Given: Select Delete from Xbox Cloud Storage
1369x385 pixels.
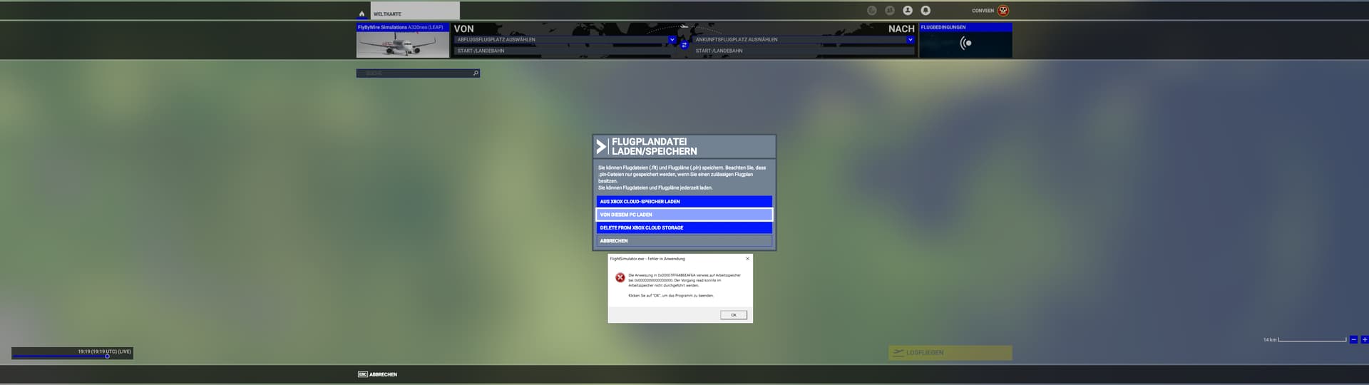Looking at the screenshot, I should coord(684,228).
